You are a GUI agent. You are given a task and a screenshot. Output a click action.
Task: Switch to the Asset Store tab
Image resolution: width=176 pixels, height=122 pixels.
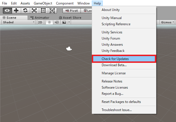pyautogui.click(x=70, y=18)
